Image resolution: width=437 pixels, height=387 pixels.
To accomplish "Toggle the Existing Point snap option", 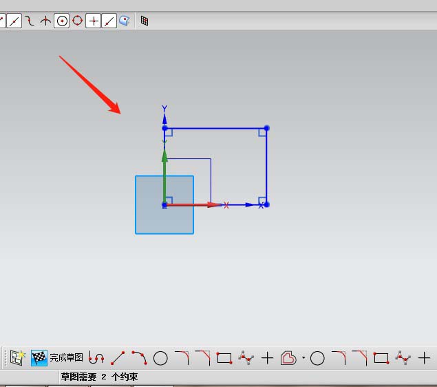I will point(93,21).
